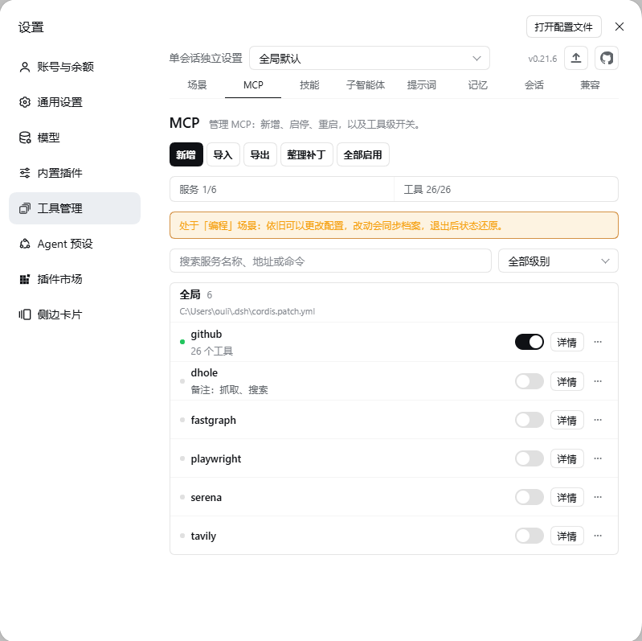The image size is (642, 641).
Task: View 详情 for the github service
Action: tap(567, 342)
